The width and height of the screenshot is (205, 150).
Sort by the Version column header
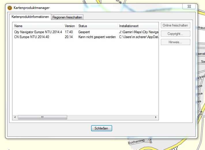(70, 26)
